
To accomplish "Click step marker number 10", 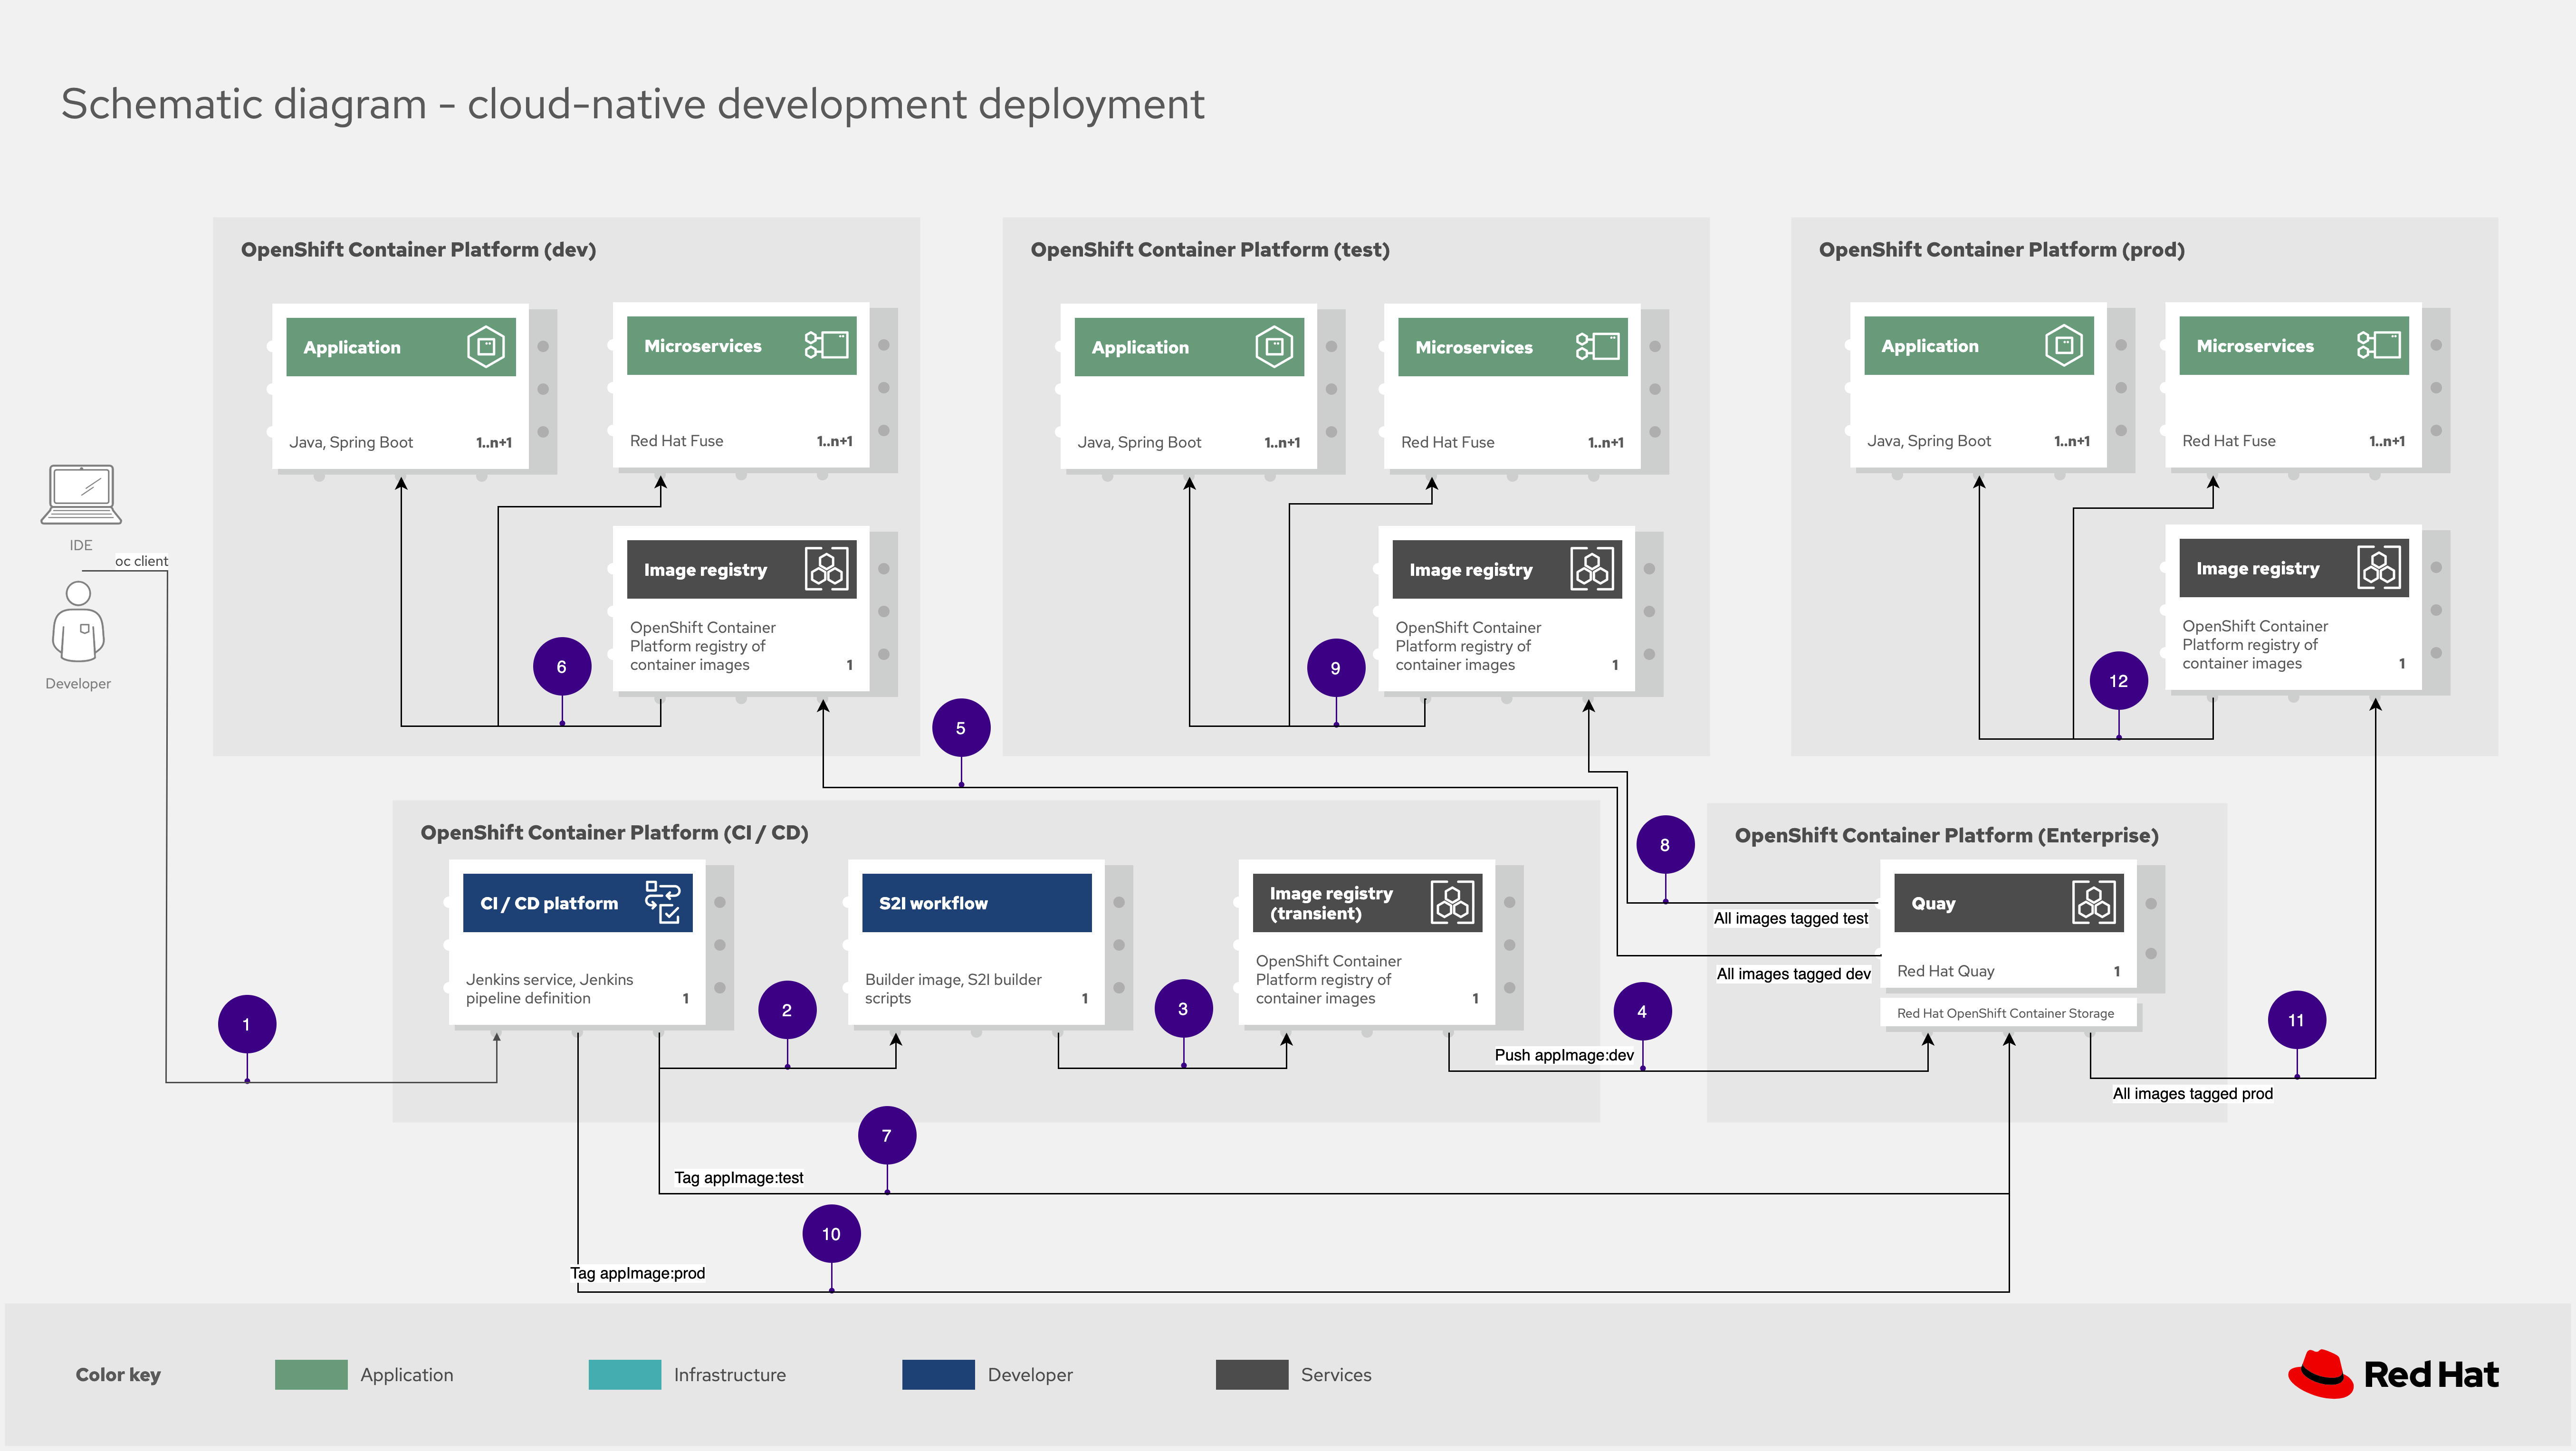I will tap(831, 1234).
